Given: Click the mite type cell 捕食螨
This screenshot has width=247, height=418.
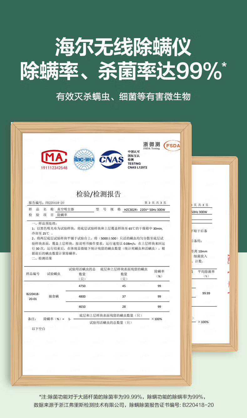Looking at the screenshot, I should pyautogui.click(x=54, y=296).
